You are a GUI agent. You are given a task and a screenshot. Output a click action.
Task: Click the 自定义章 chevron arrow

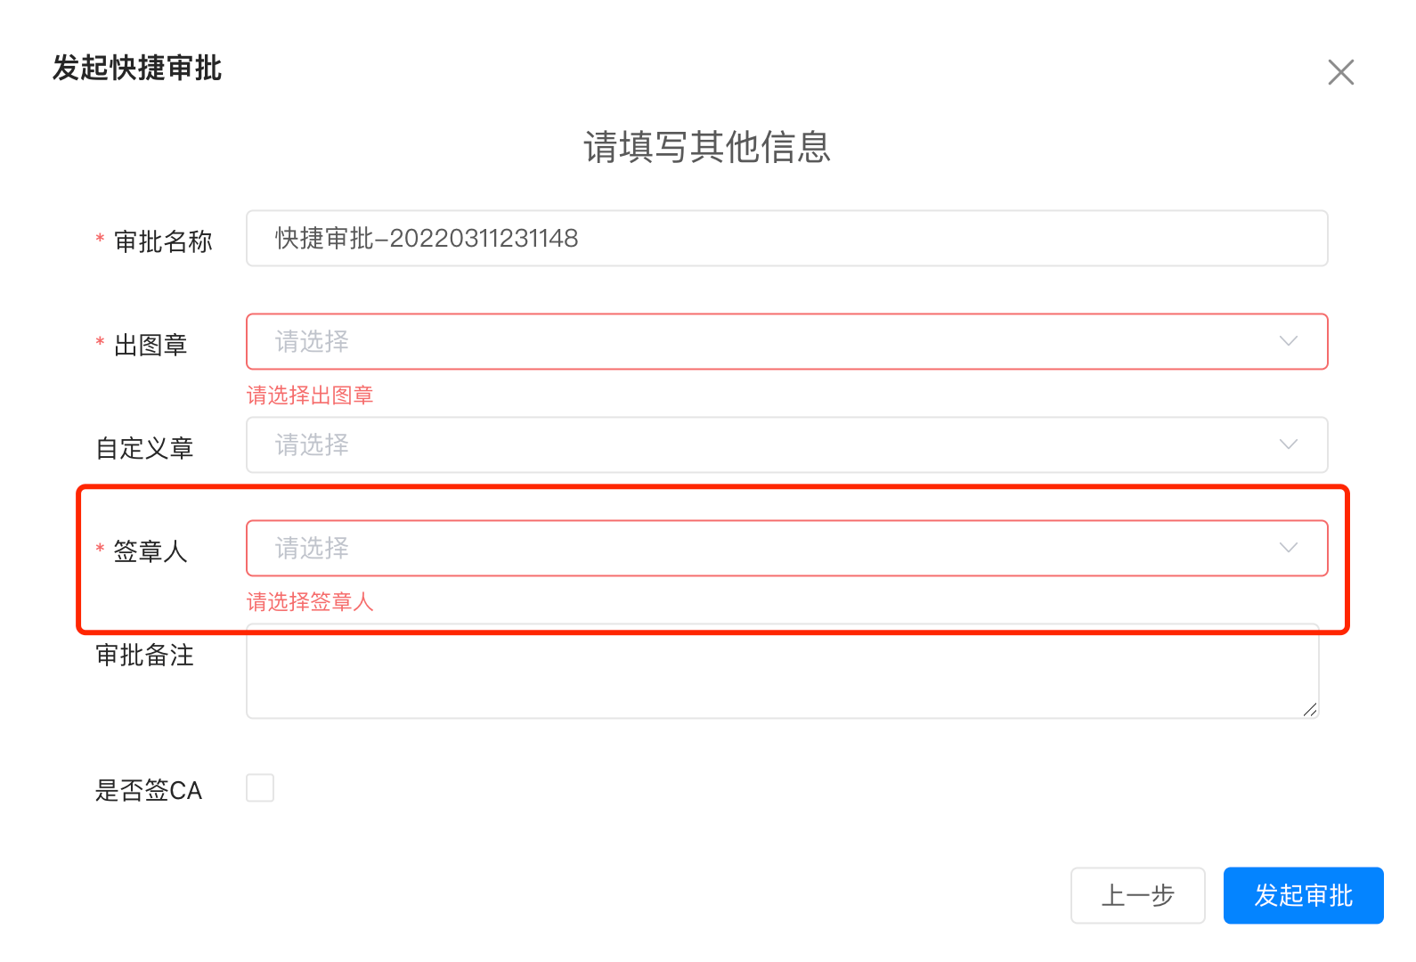1288,445
